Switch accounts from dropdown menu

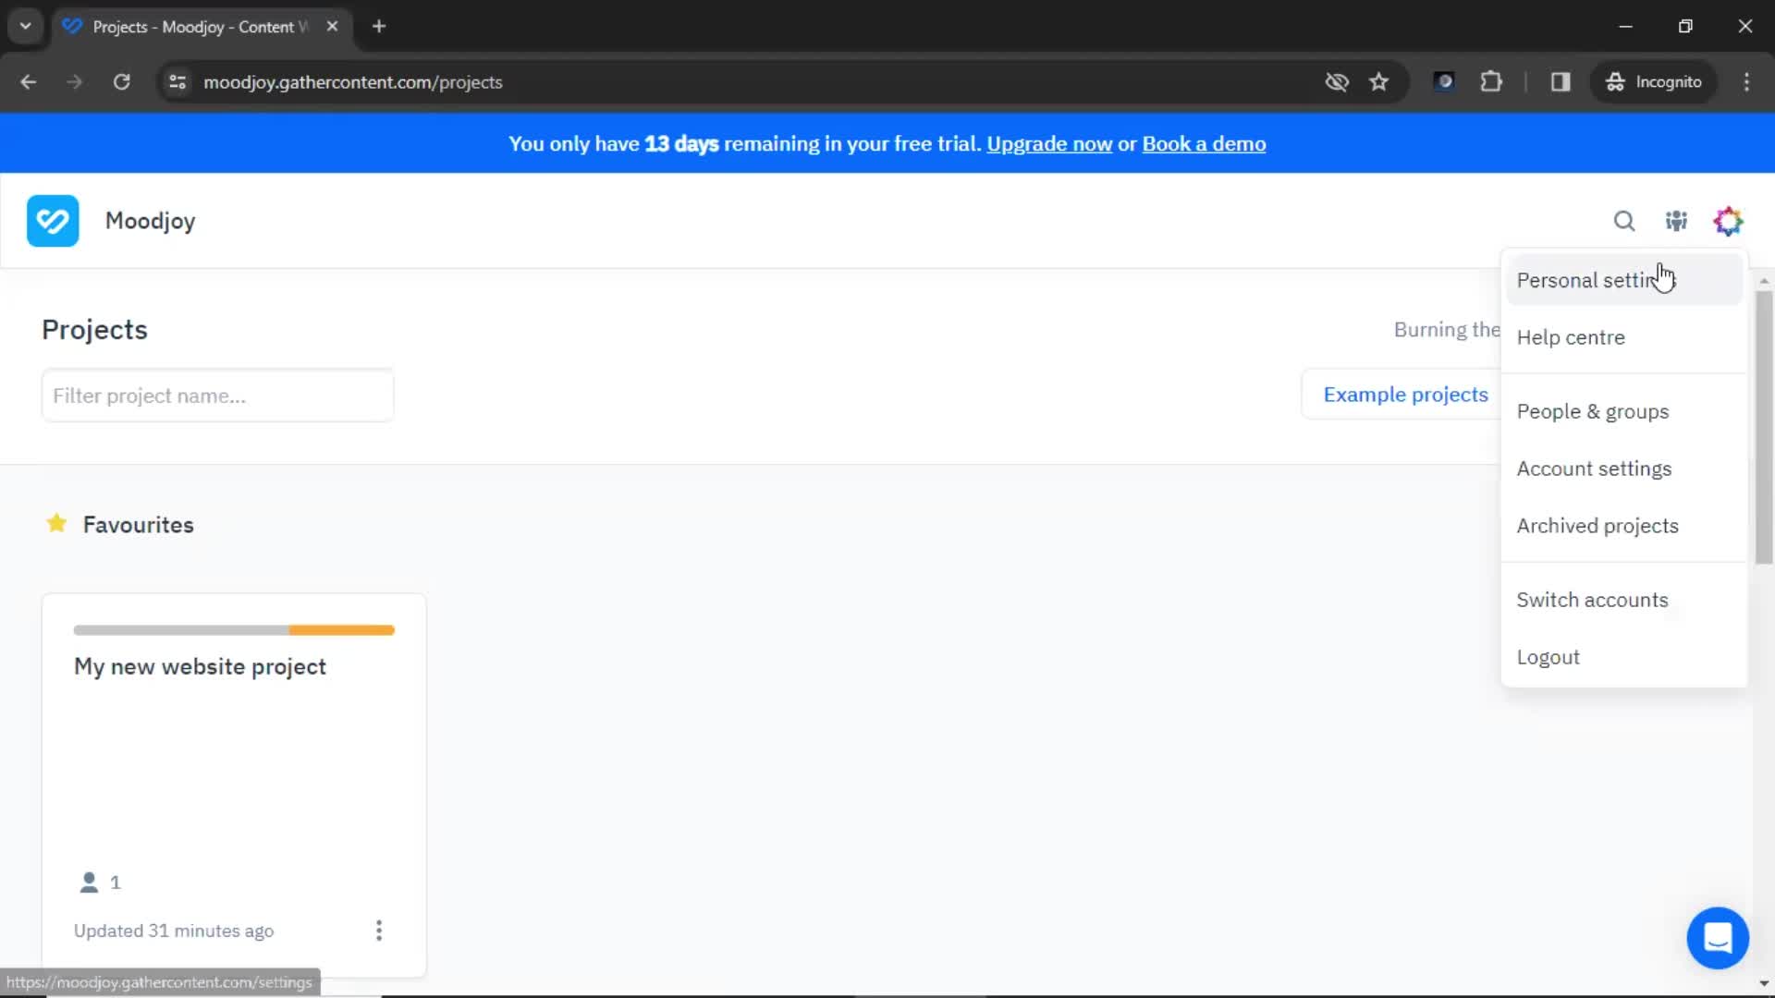pyautogui.click(x=1592, y=598)
